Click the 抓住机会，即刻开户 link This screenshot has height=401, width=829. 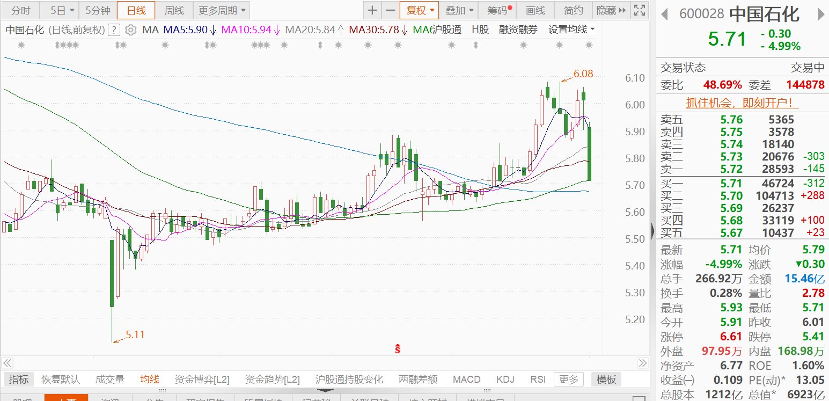[740, 103]
